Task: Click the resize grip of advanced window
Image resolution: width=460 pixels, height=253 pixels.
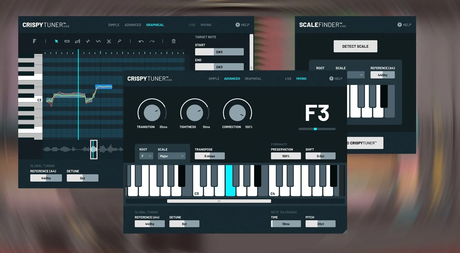Action: 345,232
